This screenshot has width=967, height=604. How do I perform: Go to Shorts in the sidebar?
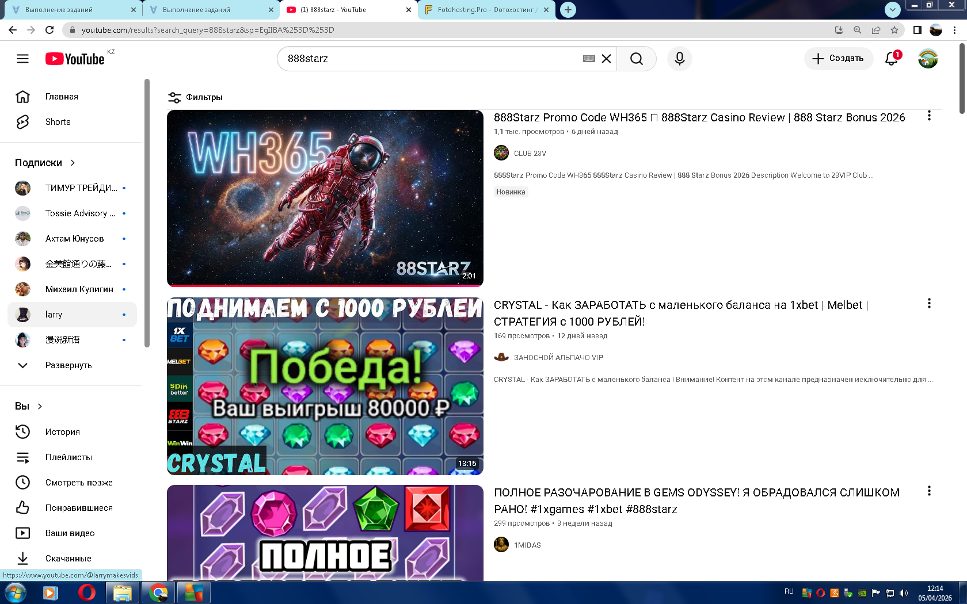(58, 122)
